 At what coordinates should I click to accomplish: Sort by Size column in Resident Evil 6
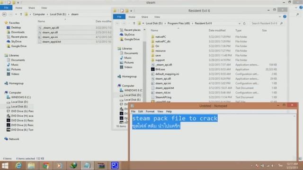pos(264,30)
